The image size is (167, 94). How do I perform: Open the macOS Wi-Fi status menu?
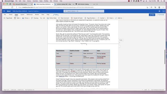(141, 1)
